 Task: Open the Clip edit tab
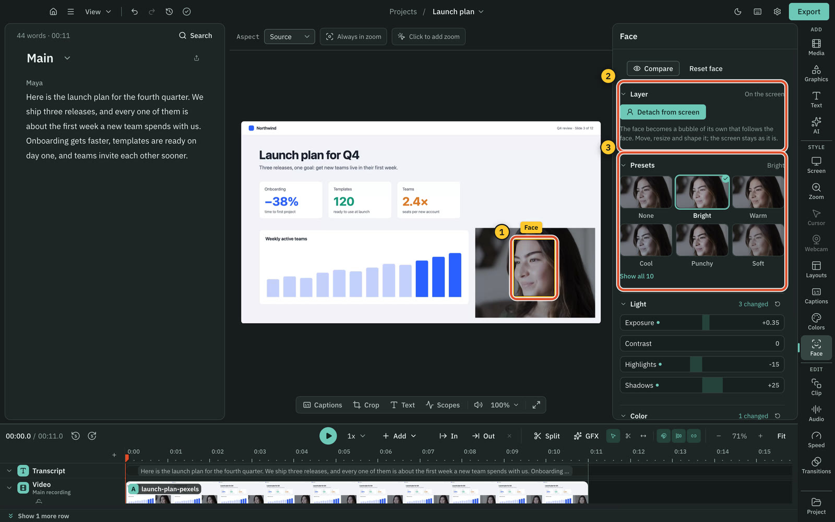point(816,387)
